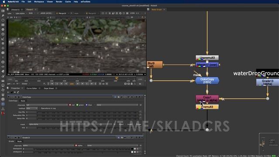Switch to the Dope Sheet tab
Viewport: 279px width, 157px height.
(x=49, y=88)
